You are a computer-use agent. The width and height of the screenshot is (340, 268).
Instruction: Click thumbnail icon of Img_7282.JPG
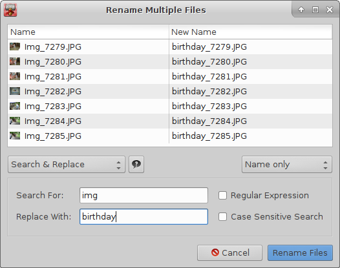coord(15,91)
